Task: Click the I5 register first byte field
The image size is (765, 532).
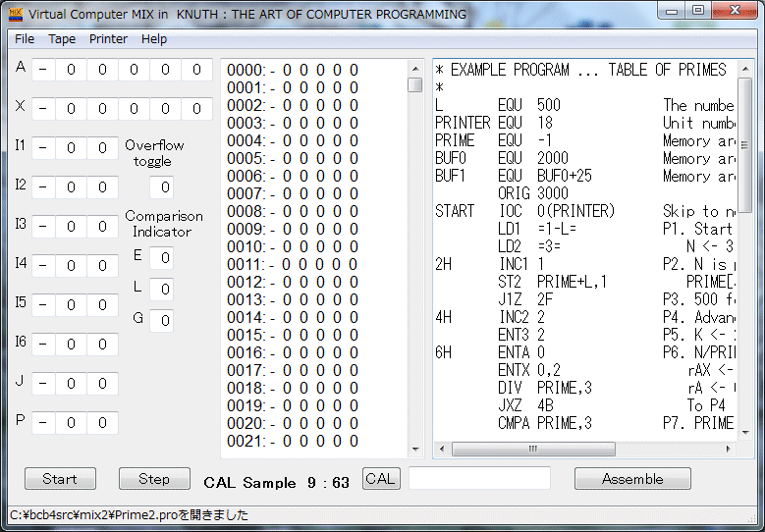Action: click(72, 305)
